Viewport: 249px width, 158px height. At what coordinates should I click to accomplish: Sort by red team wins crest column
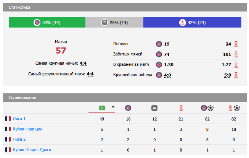click(181, 108)
